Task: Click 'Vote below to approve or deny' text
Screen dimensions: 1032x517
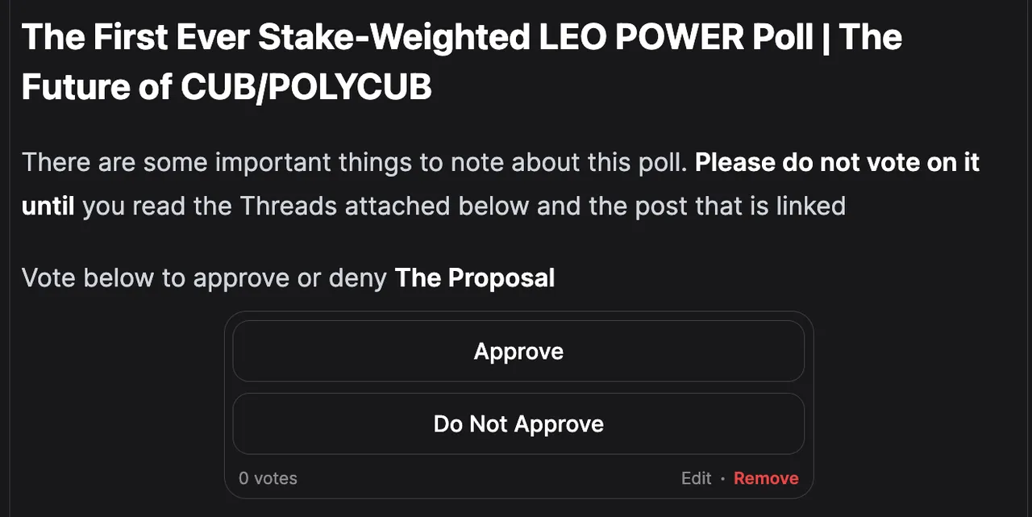Action: (x=205, y=278)
